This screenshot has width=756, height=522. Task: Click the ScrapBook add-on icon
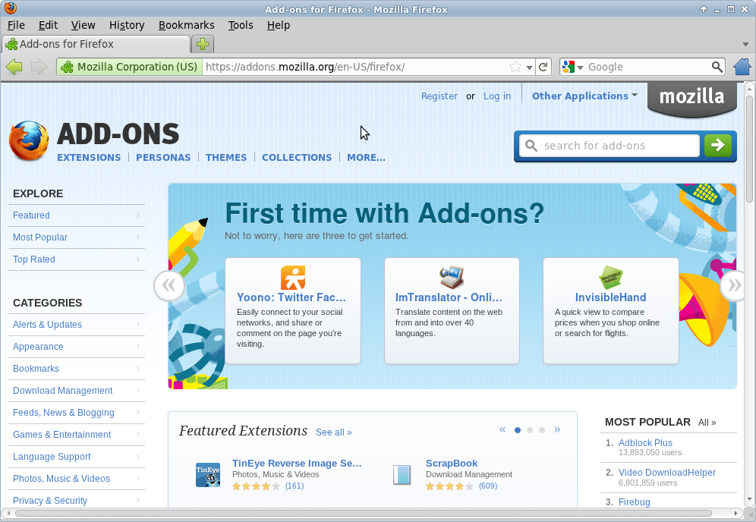click(x=402, y=475)
